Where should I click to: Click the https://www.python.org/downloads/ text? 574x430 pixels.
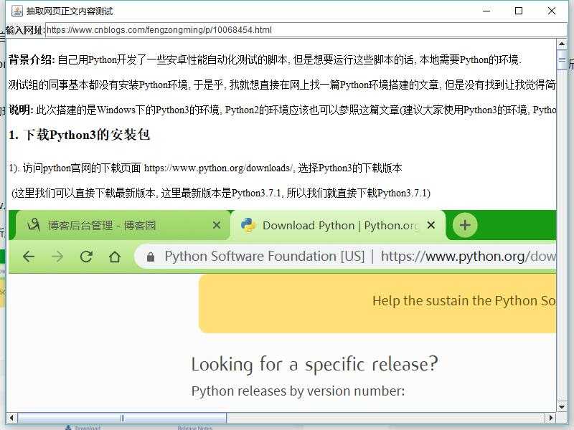pyautogui.click(x=218, y=168)
